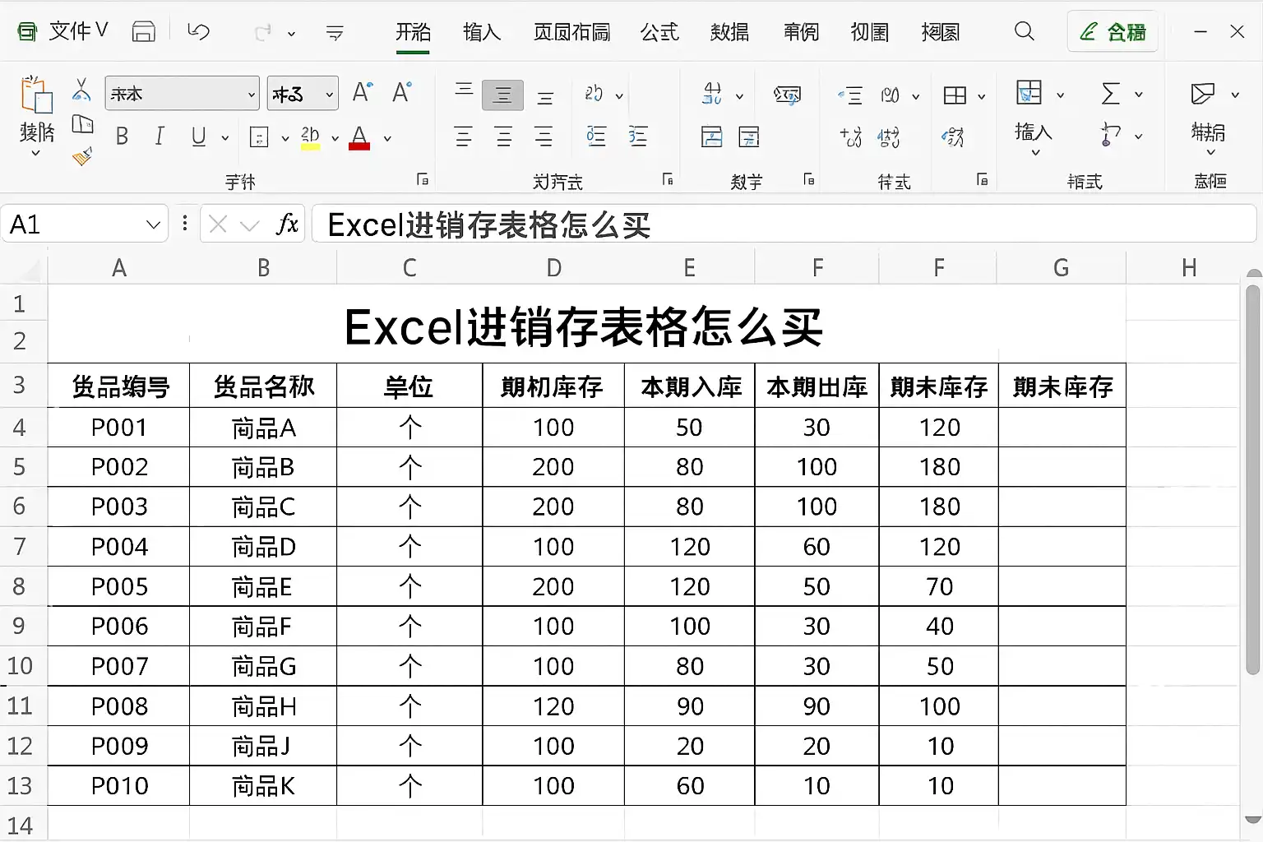Click the green pen button at top right

[1113, 32]
